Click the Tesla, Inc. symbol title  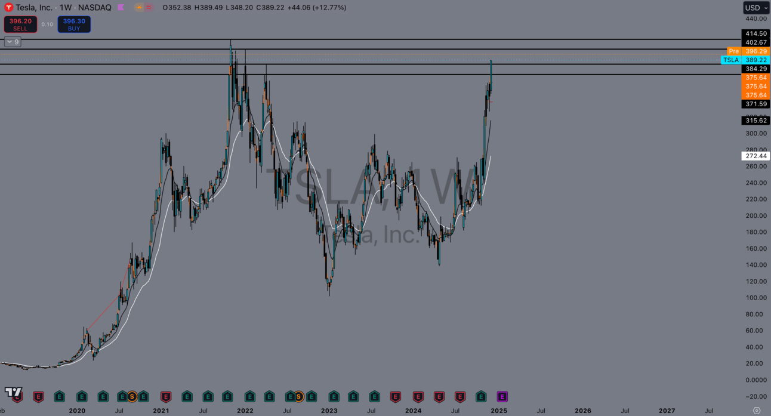click(x=34, y=8)
